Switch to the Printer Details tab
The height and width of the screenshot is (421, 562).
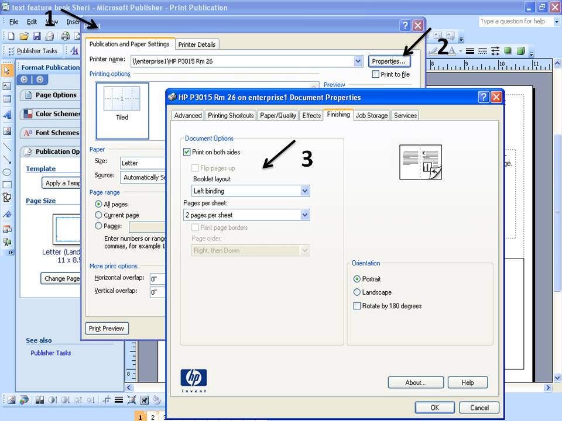pos(197,45)
